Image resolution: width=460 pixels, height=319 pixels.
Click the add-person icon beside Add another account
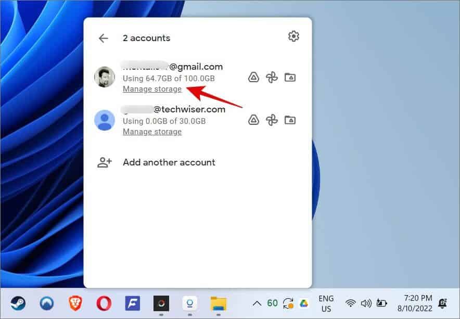105,162
